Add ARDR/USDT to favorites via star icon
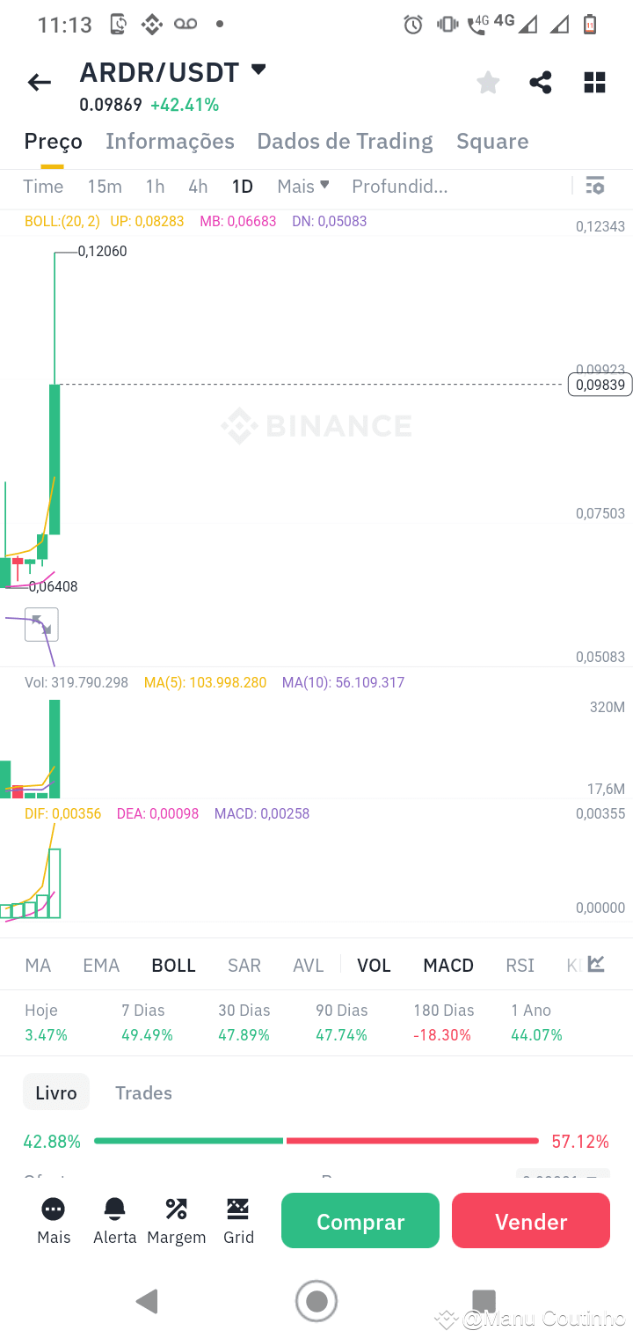 coord(488,82)
